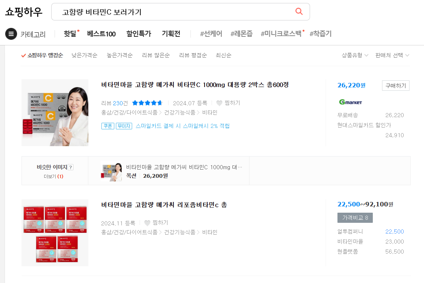Click 더보기 (1) under 비슷한 이미지

tap(53, 176)
